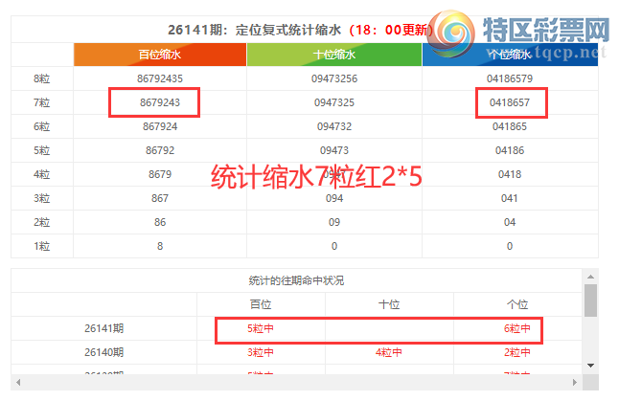Click the cell value 8679243
The width and height of the screenshot is (619, 401).
(x=160, y=103)
